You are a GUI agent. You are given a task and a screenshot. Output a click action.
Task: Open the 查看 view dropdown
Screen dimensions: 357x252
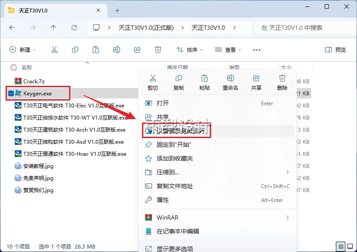(x=227, y=50)
